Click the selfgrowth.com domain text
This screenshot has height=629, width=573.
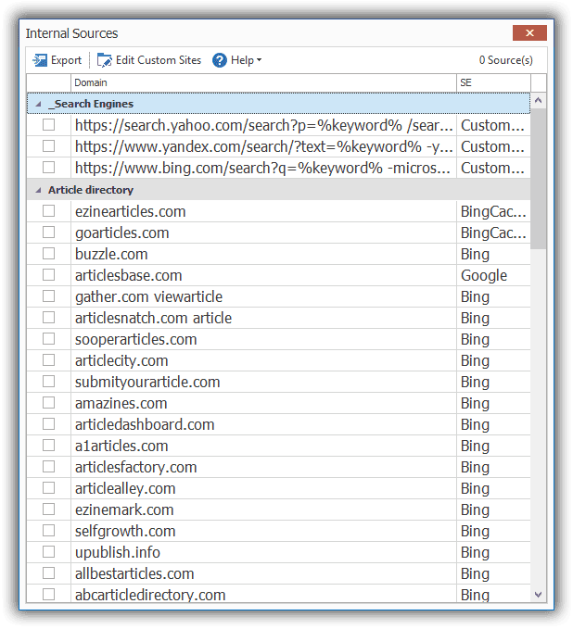pos(125,531)
